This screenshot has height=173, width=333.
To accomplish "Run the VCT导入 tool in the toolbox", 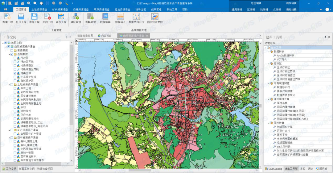I will (282, 60).
